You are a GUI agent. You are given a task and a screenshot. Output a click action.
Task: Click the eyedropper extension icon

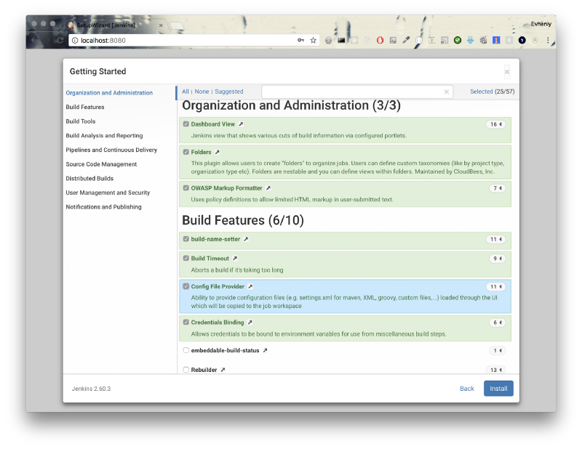(406, 40)
